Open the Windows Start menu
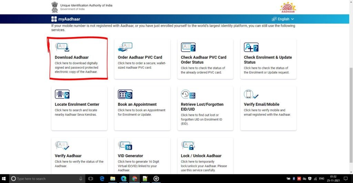Screen dimensions: 353x183 (4, 179)
